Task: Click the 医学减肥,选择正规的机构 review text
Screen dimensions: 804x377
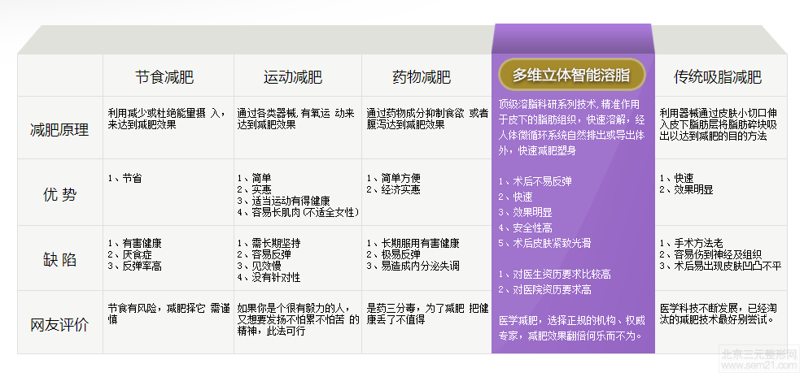Action: (x=570, y=328)
